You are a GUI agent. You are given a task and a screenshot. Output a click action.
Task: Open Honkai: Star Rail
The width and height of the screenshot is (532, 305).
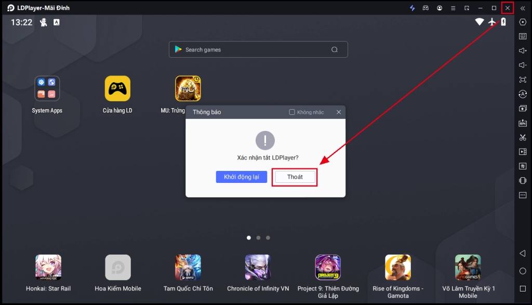pyautogui.click(x=48, y=268)
